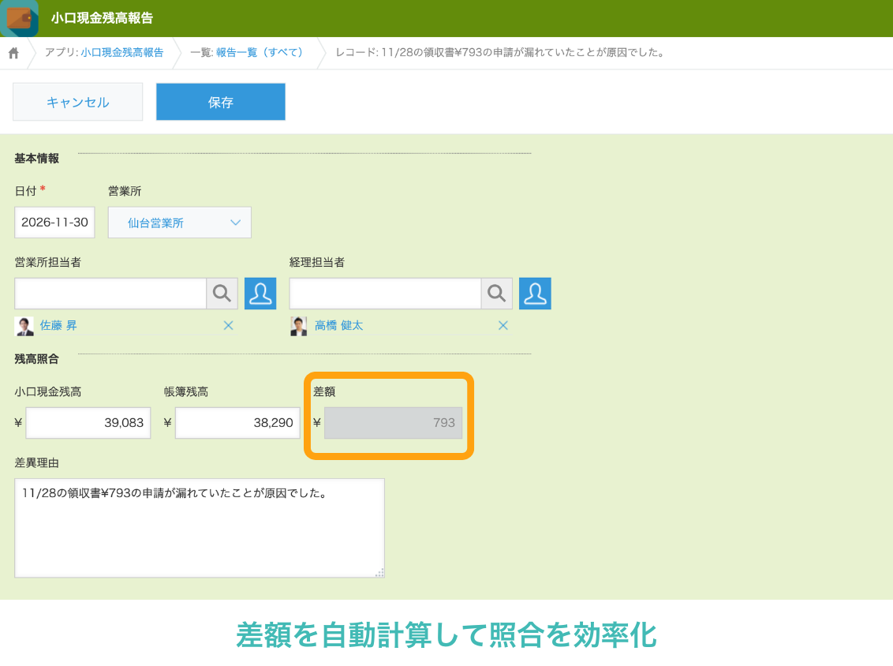Open 高橋 健太 user link
The height and width of the screenshot is (666, 893).
(339, 325)
